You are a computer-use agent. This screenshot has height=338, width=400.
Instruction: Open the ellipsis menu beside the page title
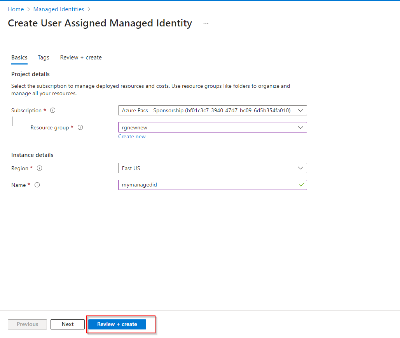[206, 24]
